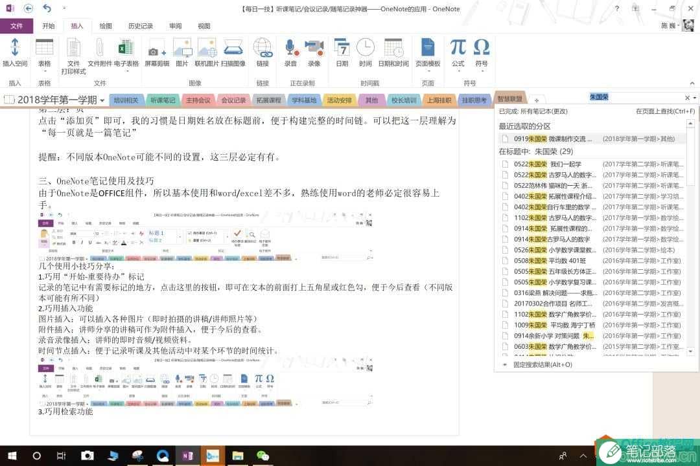The width and height of the screenshot is (700, 466).
Task: Insert 日期和时间 date and time
Action: point(393,47)
